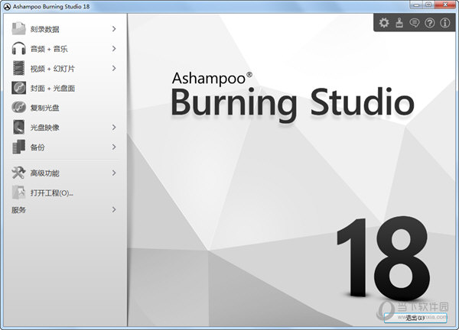Open settings with the gear icon
Viewport: 459px width, 330px height.
click(x=384, y=23)
